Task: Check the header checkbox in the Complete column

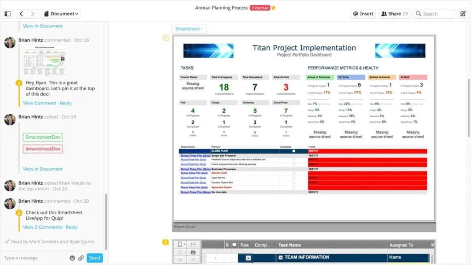Action: pyautogui.click(x=293, y=151)
